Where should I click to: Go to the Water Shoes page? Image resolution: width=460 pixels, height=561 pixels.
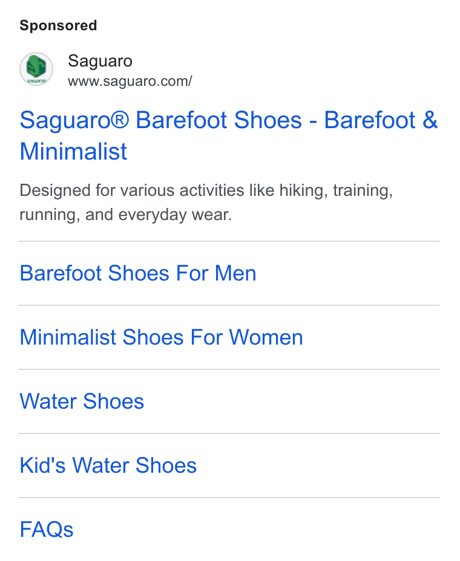pos(82,401)
